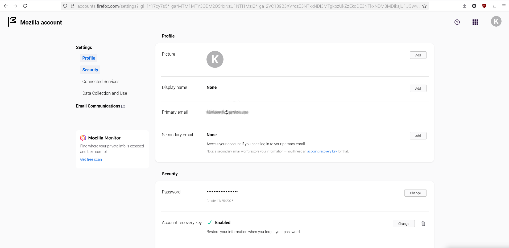Screen dimensions: 509x248
Task: Open the downloads panel icon
Action: pos(464,6)
